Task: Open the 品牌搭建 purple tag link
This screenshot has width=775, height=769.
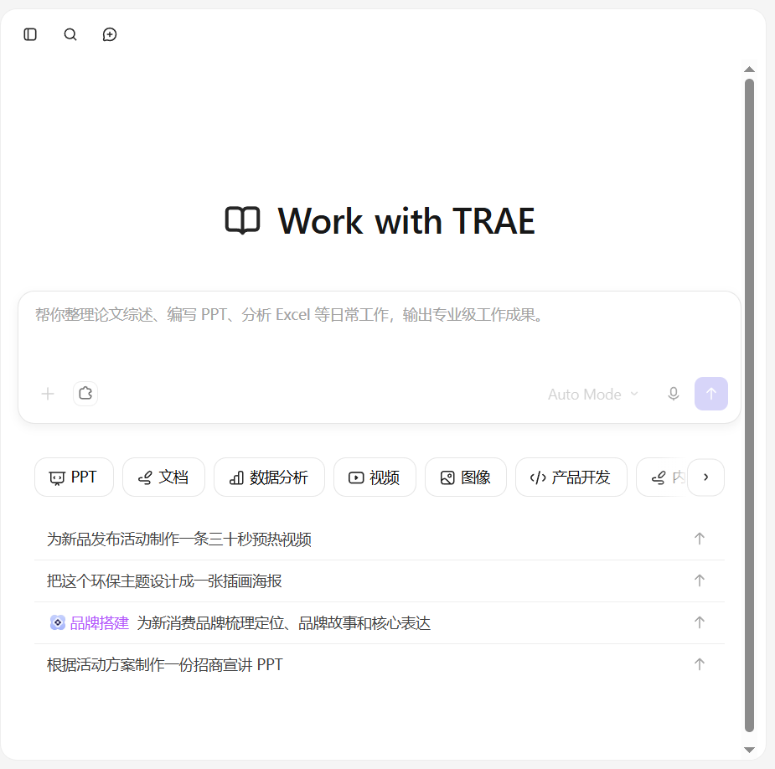Action: (x=100, y=623)
